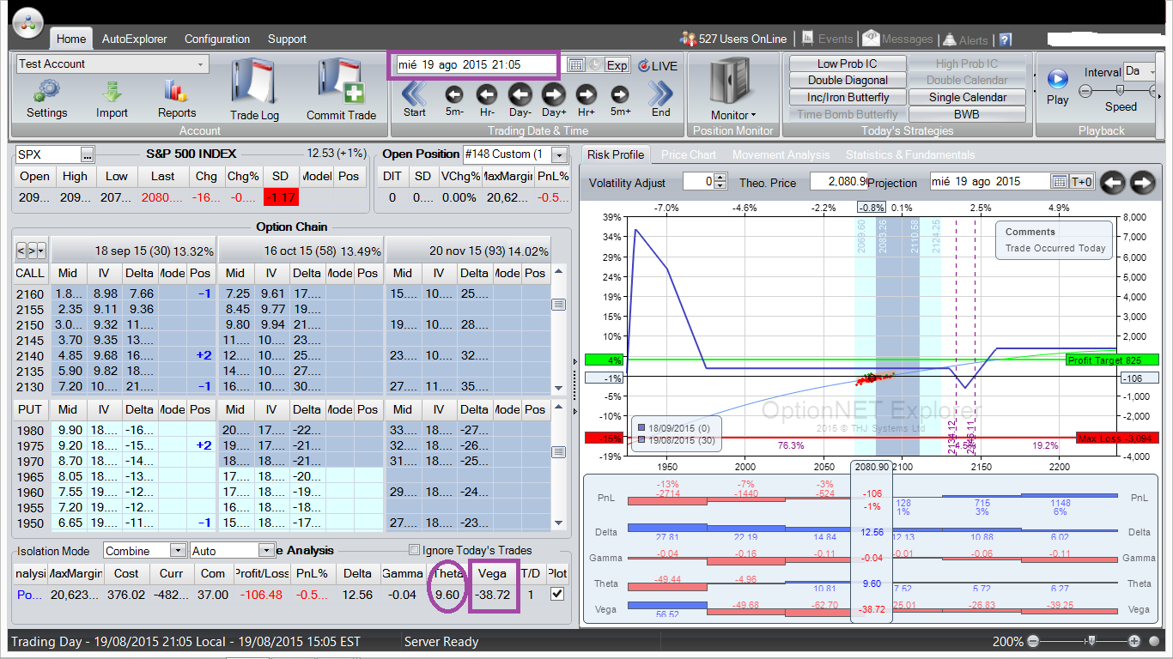Select the Single Calendar strategy button
The width and height of the screenshot is (1173, 659).
966,97
